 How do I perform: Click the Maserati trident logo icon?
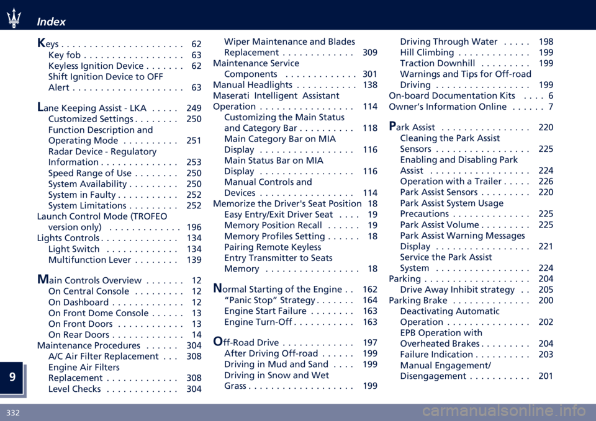(x=14, y=18)
